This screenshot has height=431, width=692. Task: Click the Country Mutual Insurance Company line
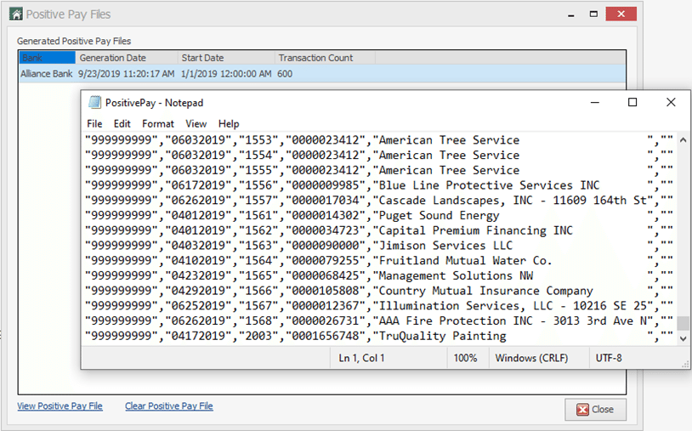[x=379, y=291]
